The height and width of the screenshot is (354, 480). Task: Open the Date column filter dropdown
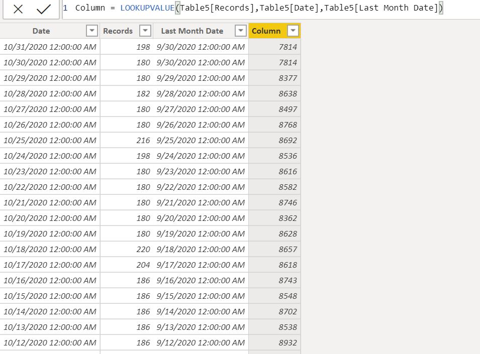[x=92, y=31]
